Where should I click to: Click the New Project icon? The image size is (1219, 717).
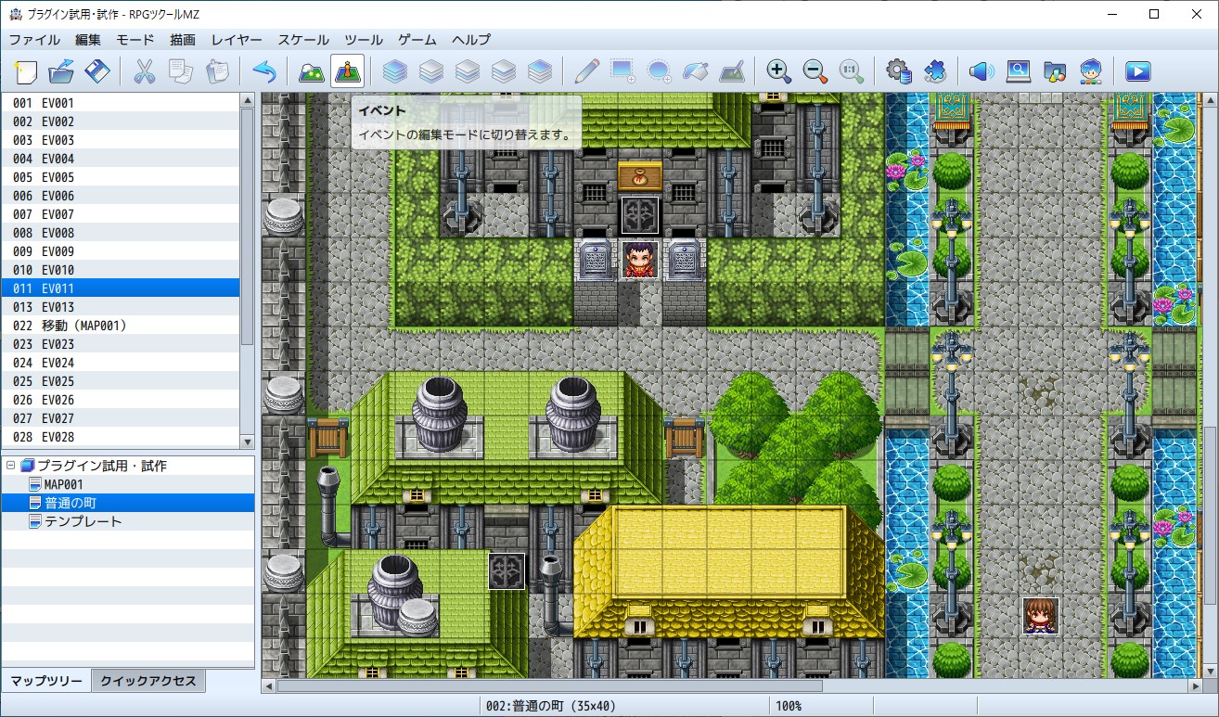point(26,71)
